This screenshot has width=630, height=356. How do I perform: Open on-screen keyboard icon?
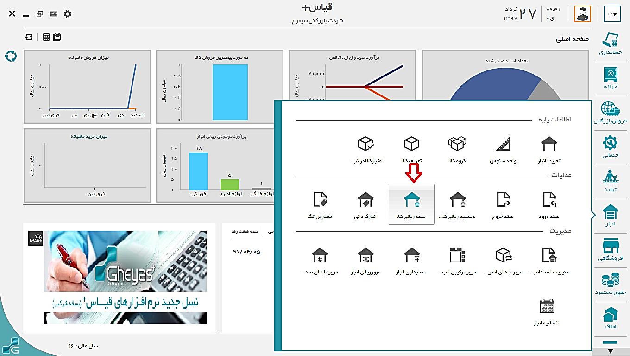click(54, 14)
